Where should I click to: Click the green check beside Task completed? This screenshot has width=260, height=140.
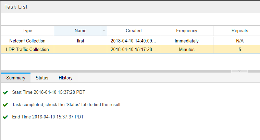click(x=5, y=105)
